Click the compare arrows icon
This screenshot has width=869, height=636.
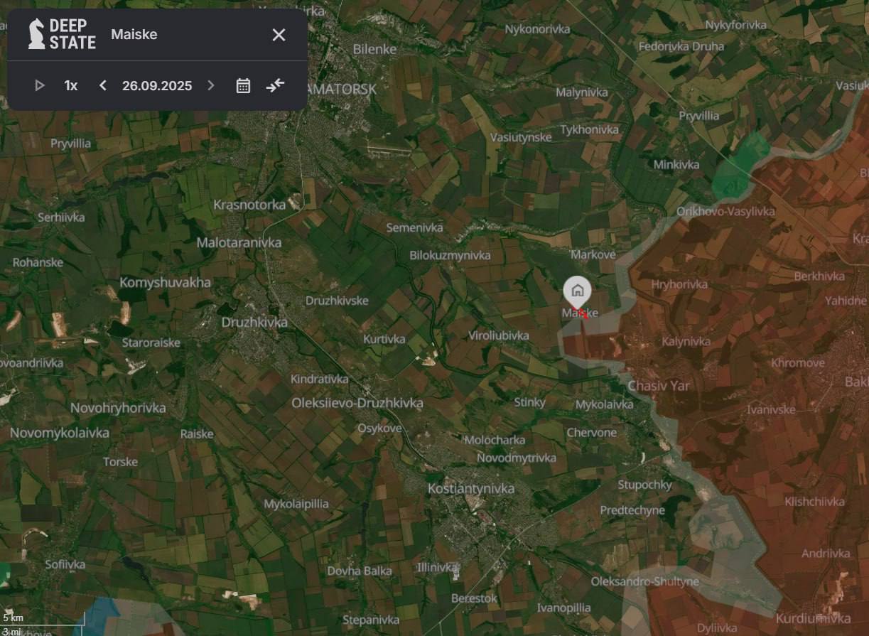(x=275, y=86)
